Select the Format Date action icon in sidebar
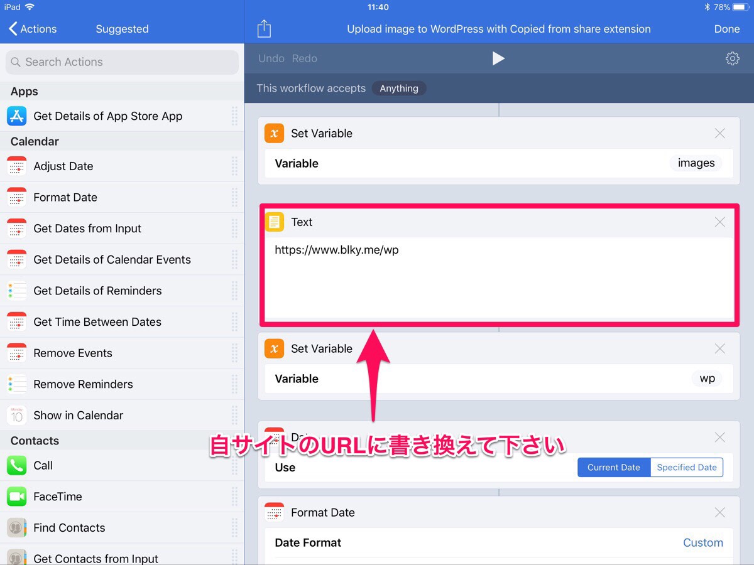 16,197
